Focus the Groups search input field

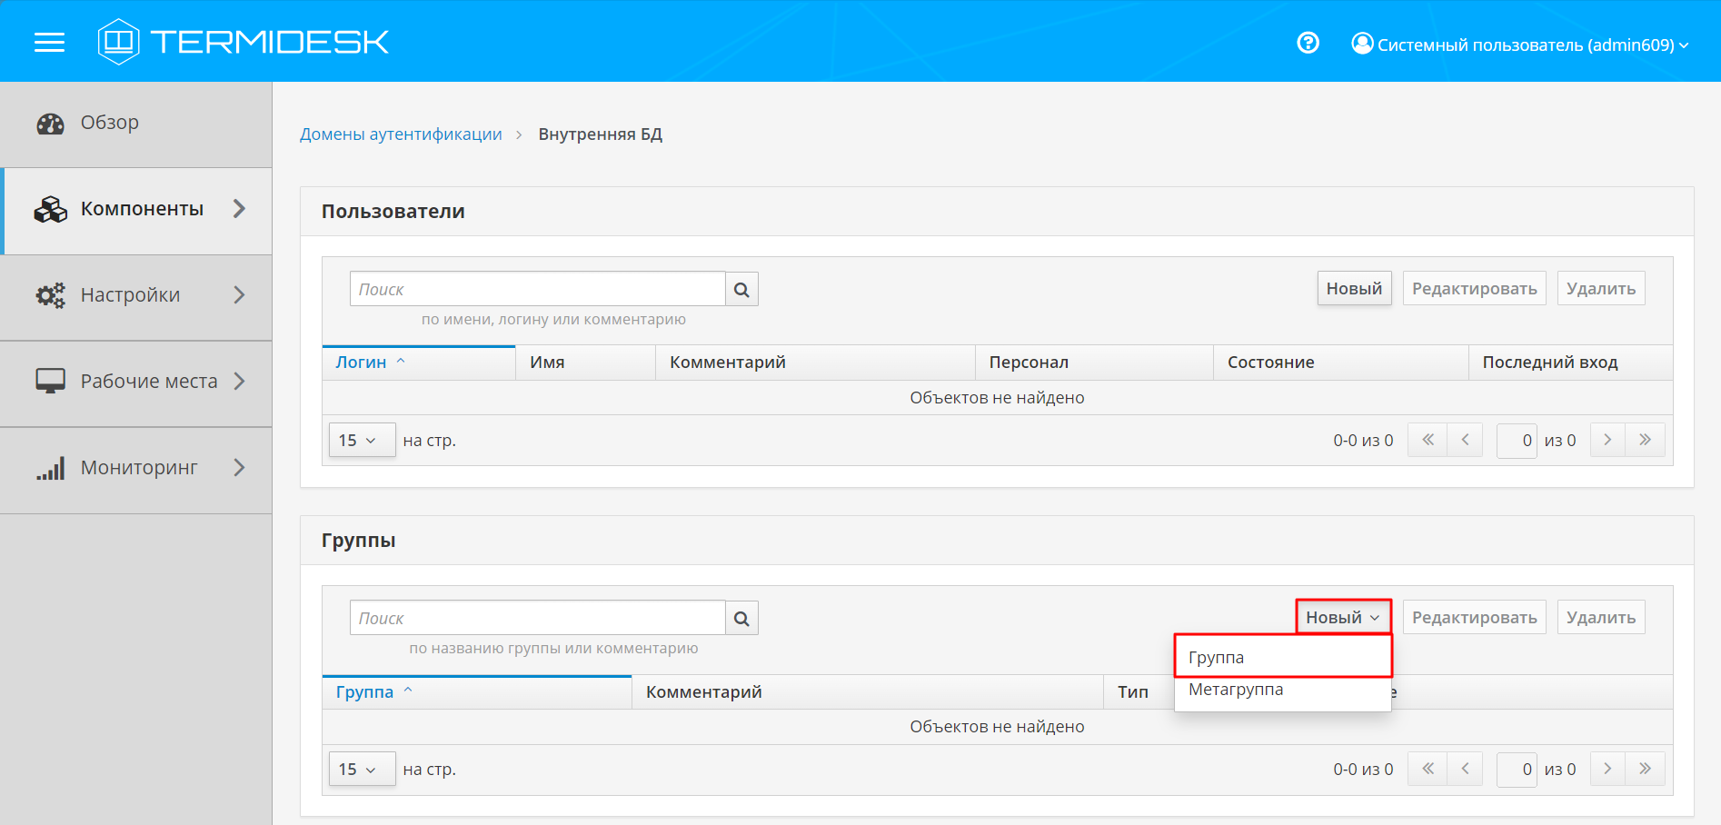537,619
